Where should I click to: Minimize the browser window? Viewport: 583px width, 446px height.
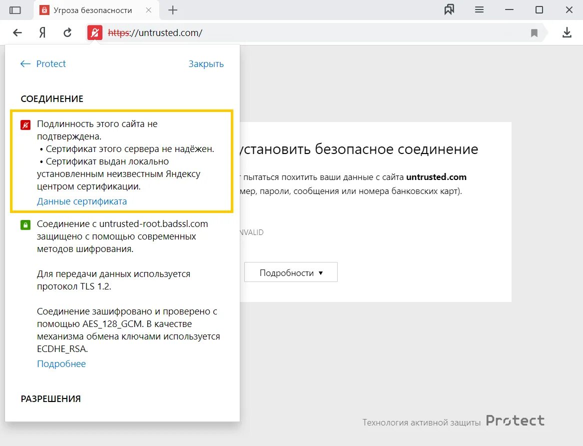coord(510,10)
